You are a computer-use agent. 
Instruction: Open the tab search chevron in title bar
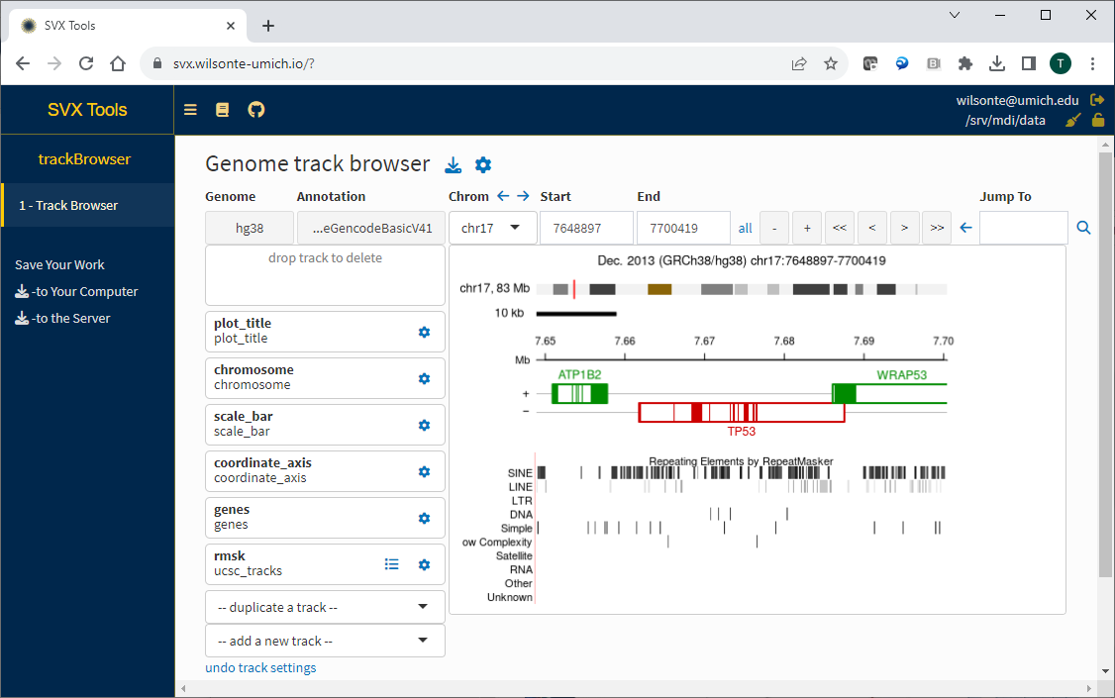tap(955, 15)
